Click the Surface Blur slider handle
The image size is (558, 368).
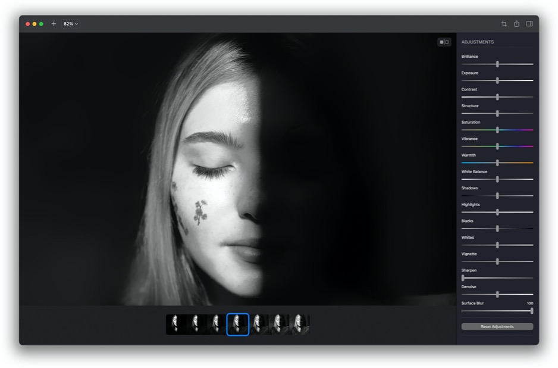click(531, 311)
